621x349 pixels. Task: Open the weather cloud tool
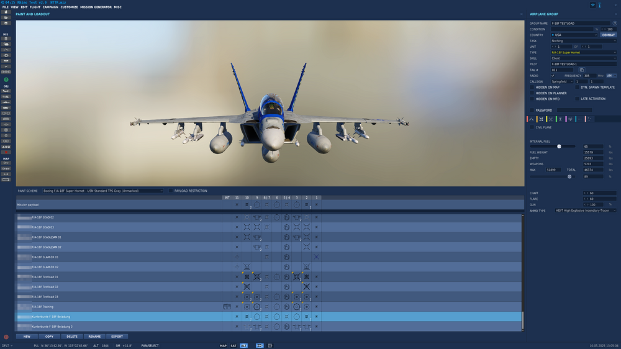[6, 44]
